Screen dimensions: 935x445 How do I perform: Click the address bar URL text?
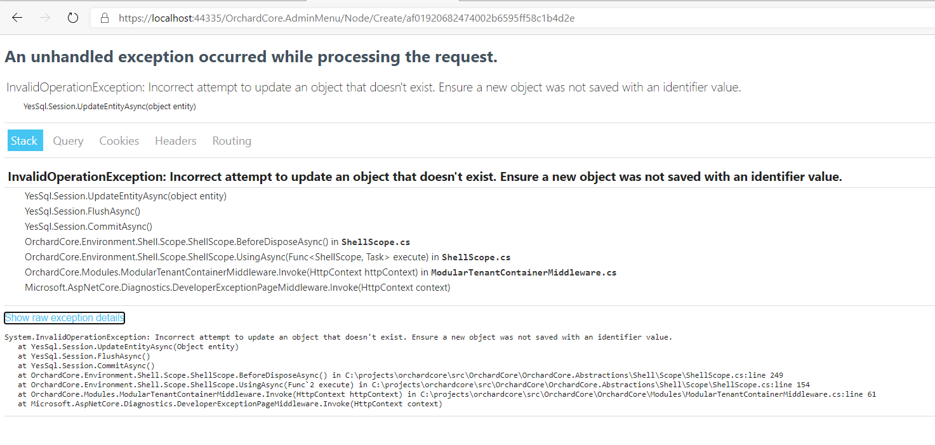pyautogui.click(x=346, y=18)
